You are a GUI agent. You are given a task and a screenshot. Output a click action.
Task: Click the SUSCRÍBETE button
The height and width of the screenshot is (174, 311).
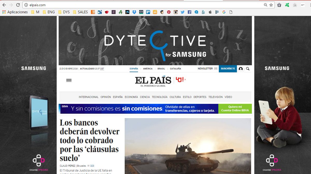228,69
